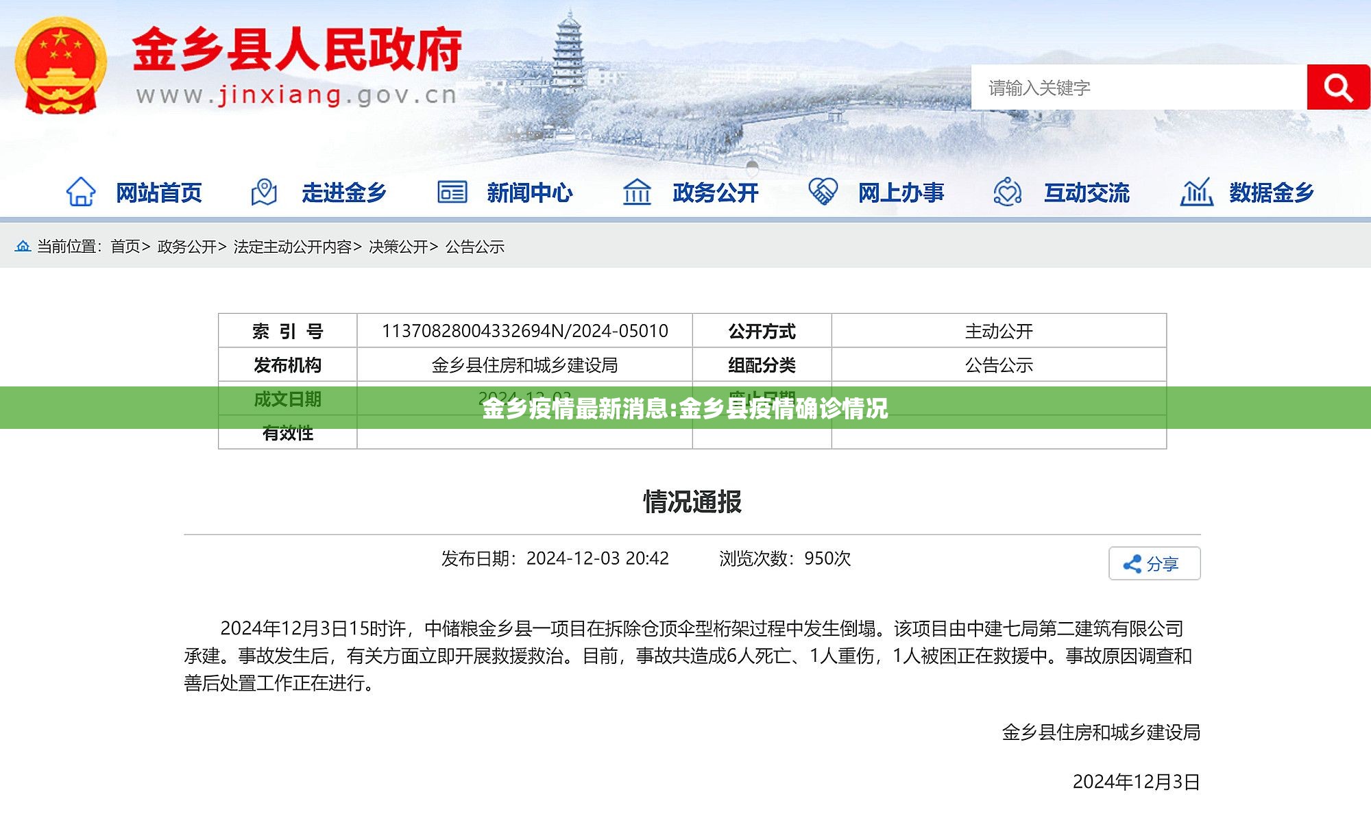Open the 政务公开 navigation item
The width and height of the screenshot is (1371, 816).
tap(716, 193)
